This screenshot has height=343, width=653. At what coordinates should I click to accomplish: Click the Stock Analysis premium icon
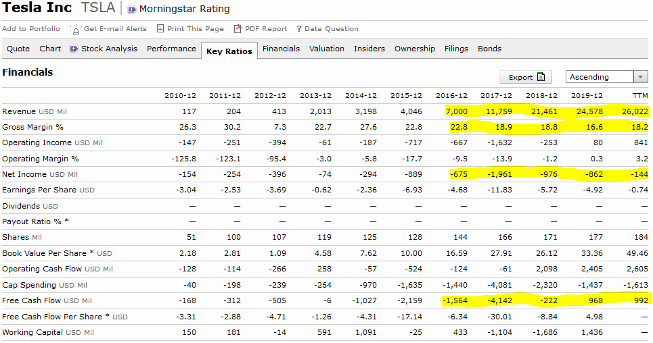74,49
